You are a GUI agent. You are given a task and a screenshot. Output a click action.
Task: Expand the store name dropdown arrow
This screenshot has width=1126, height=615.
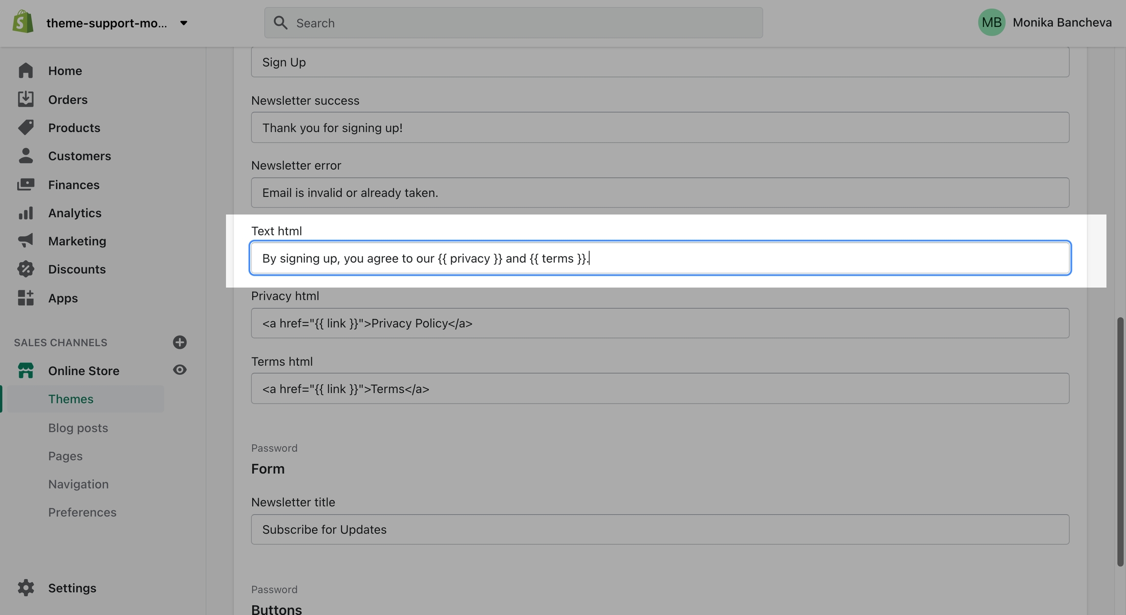(x=183, y=23)
